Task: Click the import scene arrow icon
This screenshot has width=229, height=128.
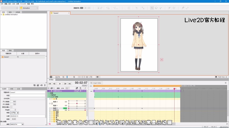Action: point(41,85)
